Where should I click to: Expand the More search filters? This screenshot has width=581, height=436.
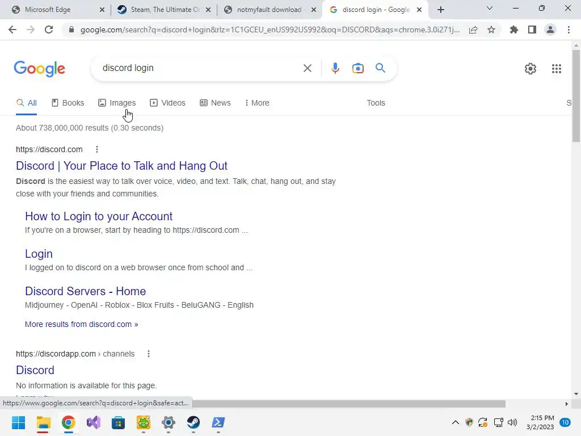click(x=257, y=103)
